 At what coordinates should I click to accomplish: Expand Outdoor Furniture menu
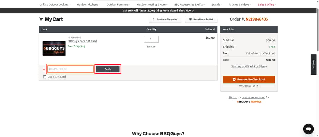coord(119,4)
